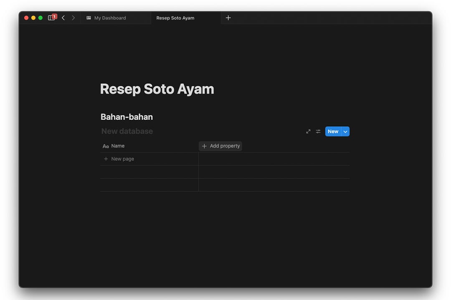451x300 pixels.
Task: Go back with the left arrow
Action: (63, 18)
